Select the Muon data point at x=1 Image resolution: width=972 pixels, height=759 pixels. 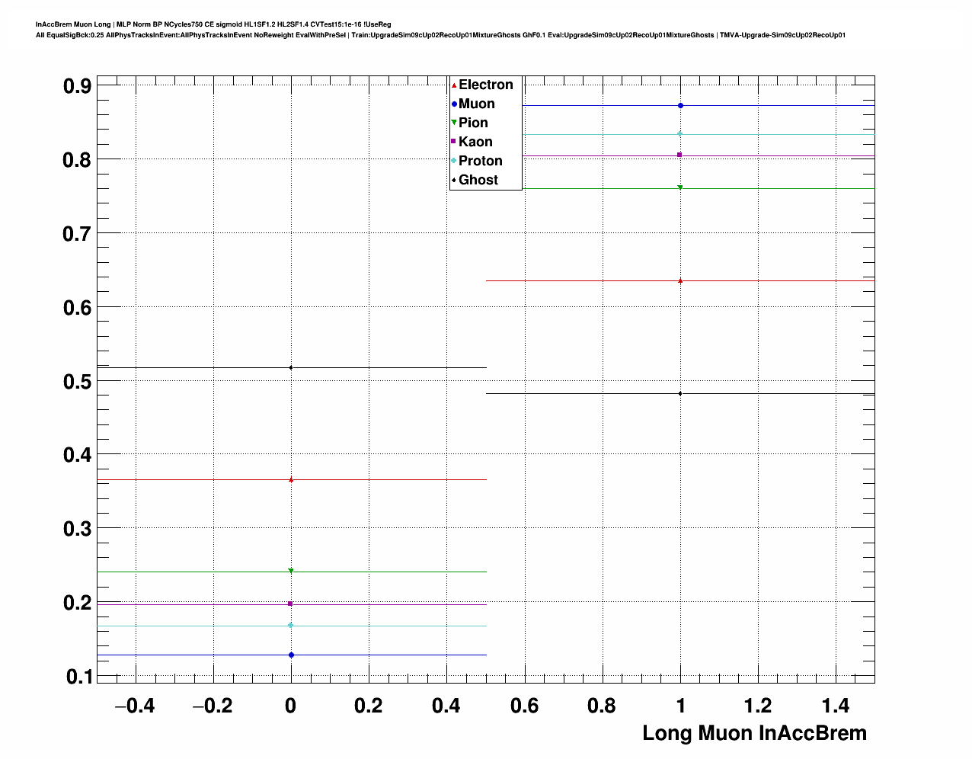(680, 106)
